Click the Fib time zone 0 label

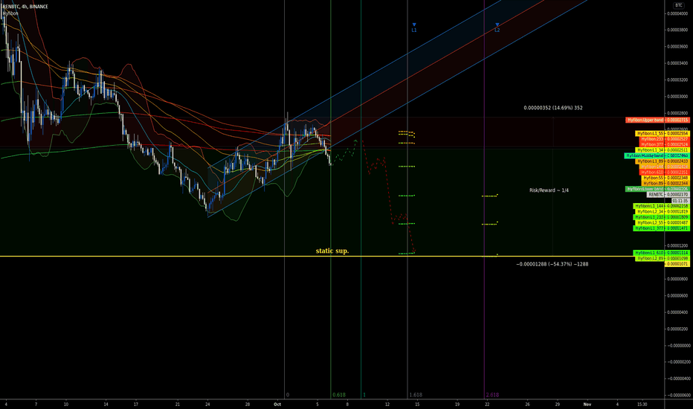(x=287, y=395)
